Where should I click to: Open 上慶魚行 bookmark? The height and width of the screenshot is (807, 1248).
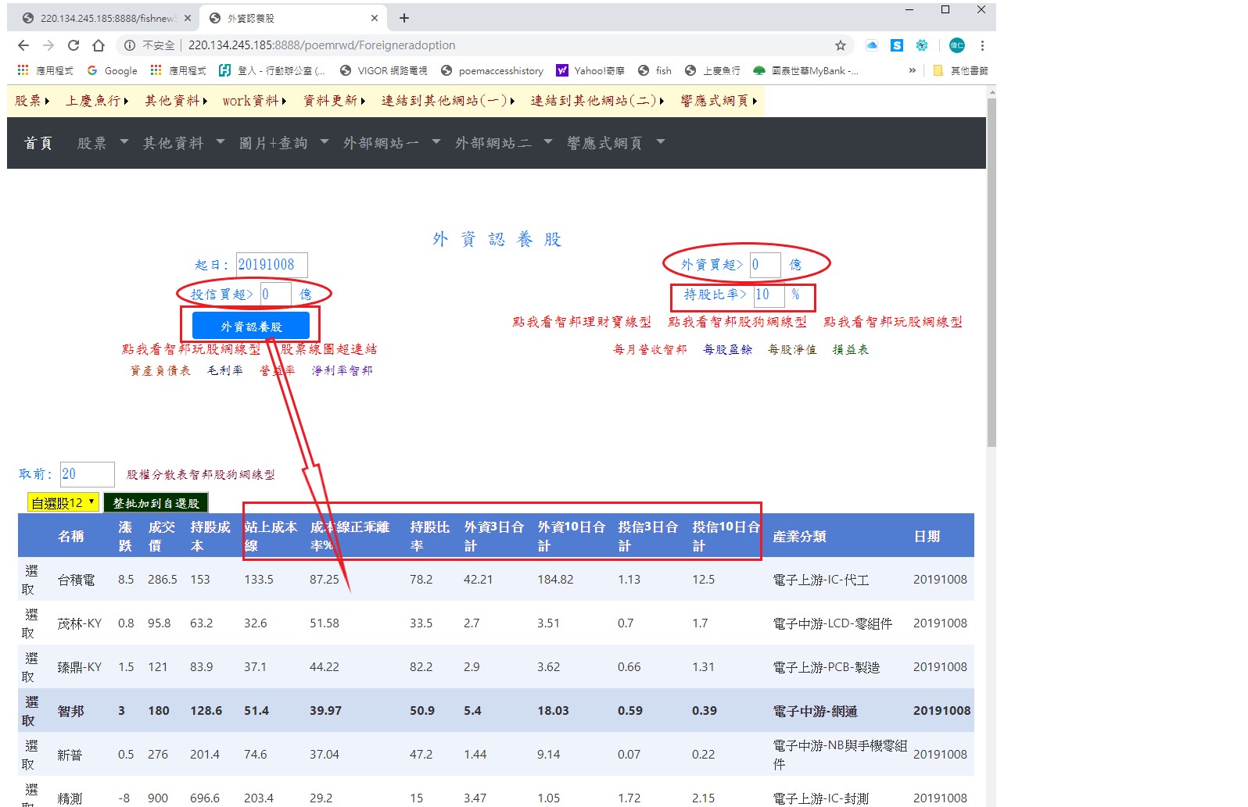pyautogui.click(x=712, y=70)
